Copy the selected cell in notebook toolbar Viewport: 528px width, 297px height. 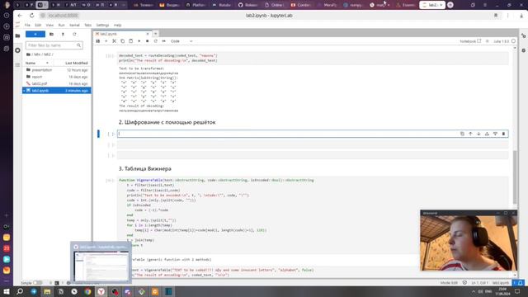coord(123,41)
